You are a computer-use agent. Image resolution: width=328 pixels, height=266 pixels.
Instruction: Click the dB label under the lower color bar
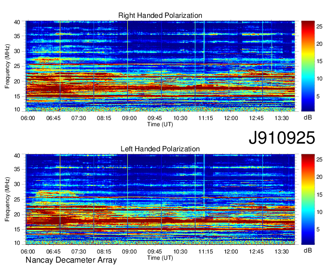308,251
